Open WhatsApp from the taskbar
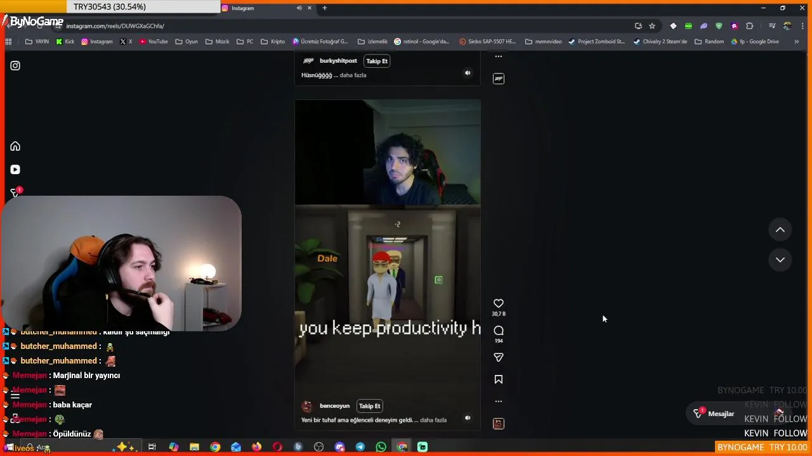 tap(381, 447)
